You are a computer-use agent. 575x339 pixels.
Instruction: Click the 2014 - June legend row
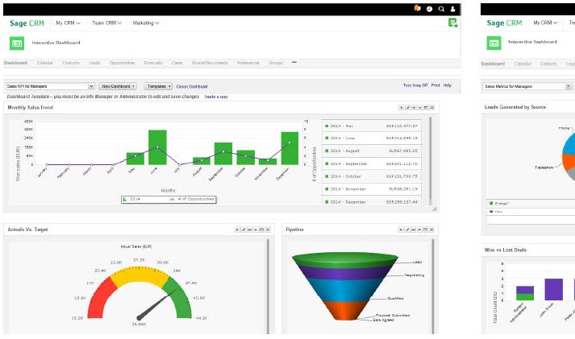coord(372,138)
